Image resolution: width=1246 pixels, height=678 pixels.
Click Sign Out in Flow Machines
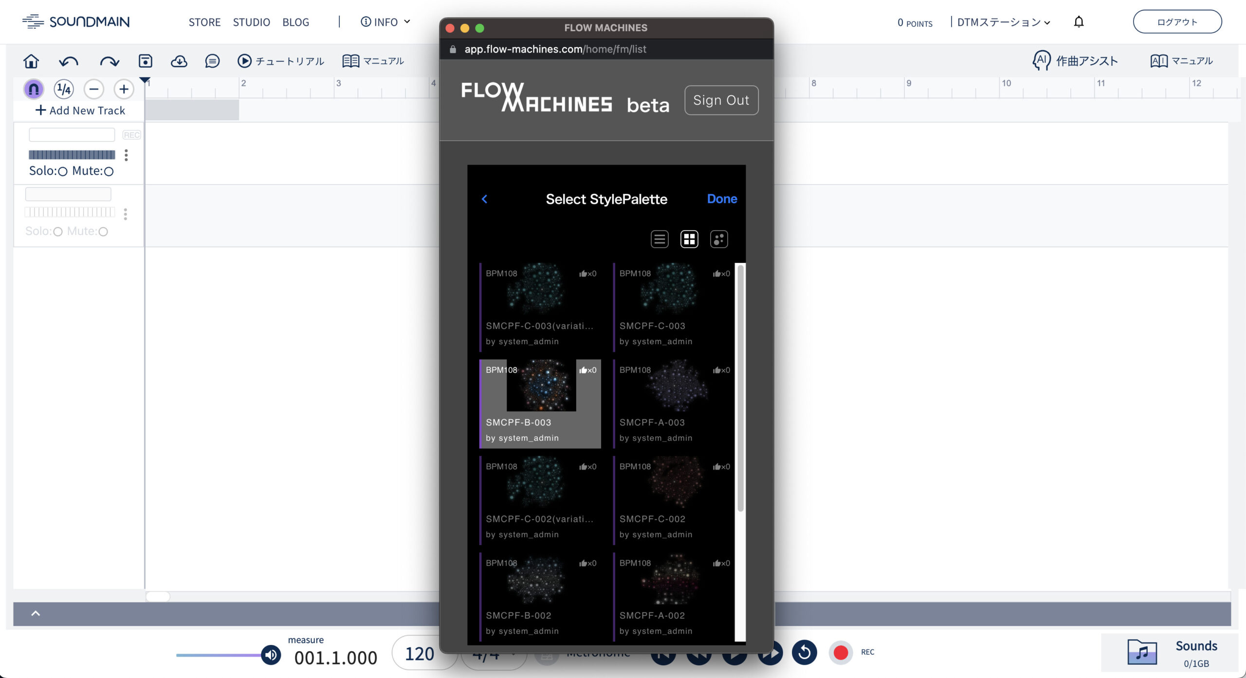(721, 100)
